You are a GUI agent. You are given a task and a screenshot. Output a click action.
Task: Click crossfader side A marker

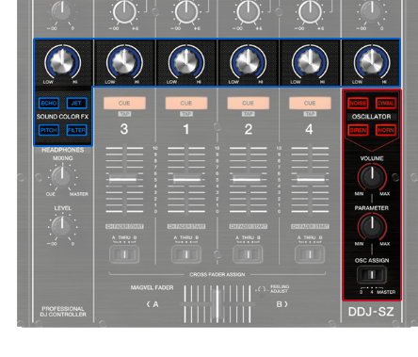pos(153,304)
